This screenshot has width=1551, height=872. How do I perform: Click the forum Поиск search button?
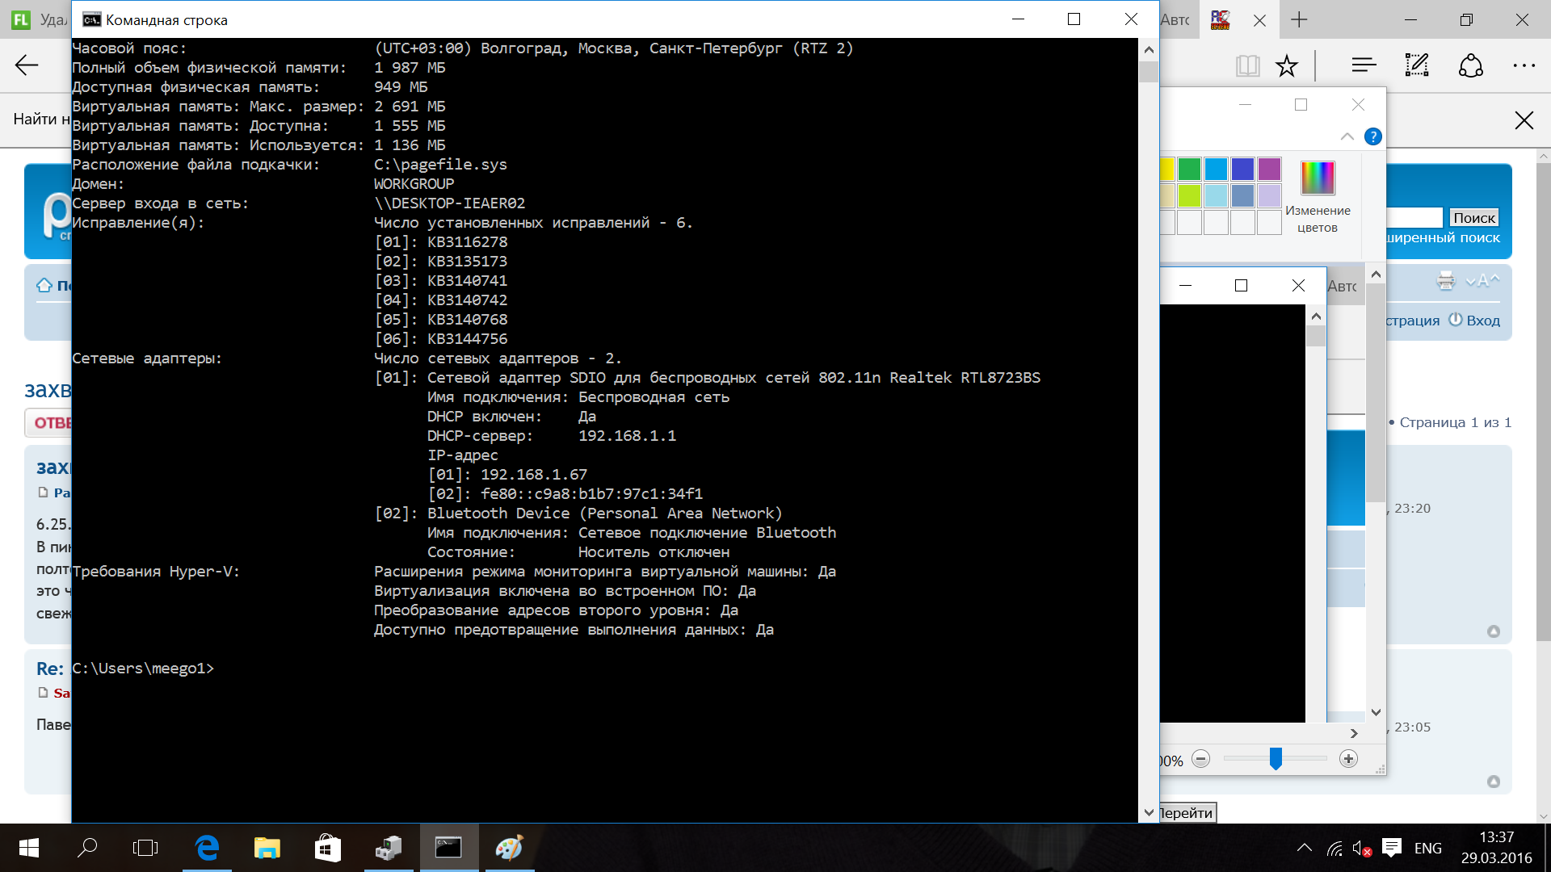coord(1474,218)
